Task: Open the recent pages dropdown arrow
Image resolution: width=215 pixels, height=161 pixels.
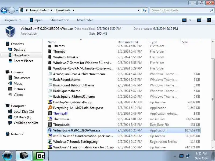Action: (17, 10)
